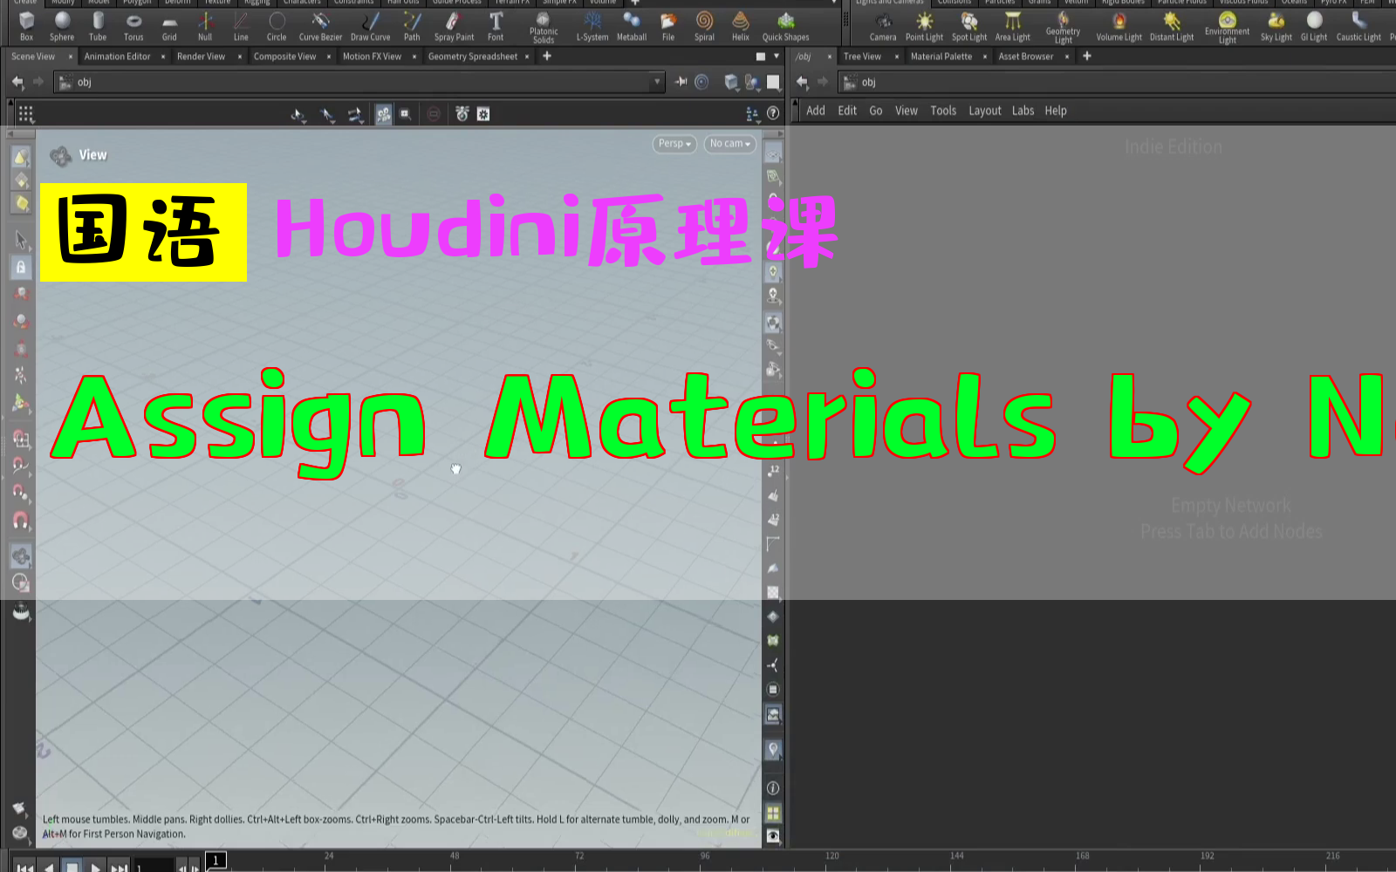Switch to the Animation Editor tab
This screenshot has width=1396, height=872.
tap(118, 57)
